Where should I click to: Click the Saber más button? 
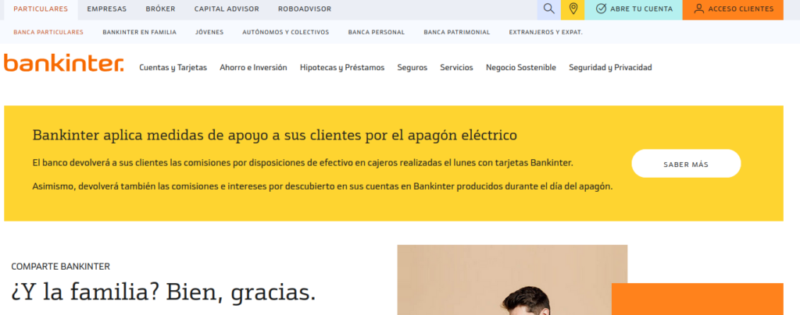point(686,164)
